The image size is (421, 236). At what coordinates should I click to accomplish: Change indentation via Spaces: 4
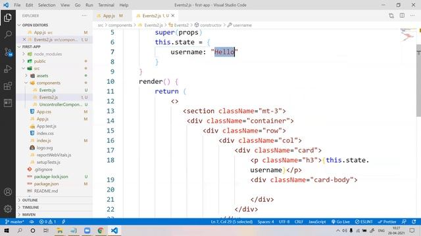point(266,222)
